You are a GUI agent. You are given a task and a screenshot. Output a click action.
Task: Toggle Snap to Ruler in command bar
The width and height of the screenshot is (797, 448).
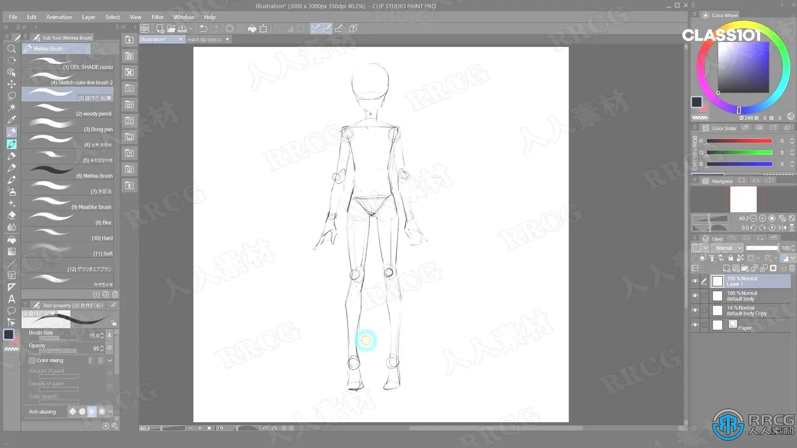(315, 29)
